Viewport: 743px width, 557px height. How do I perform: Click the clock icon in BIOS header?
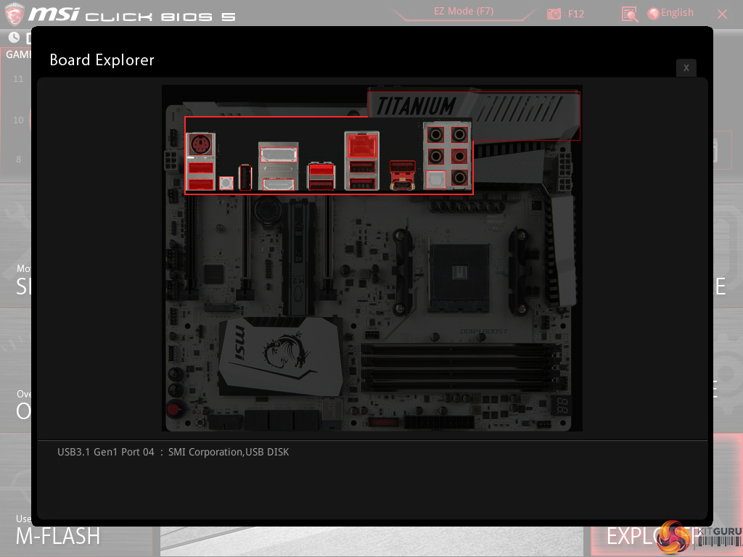[x=15, y=37]
